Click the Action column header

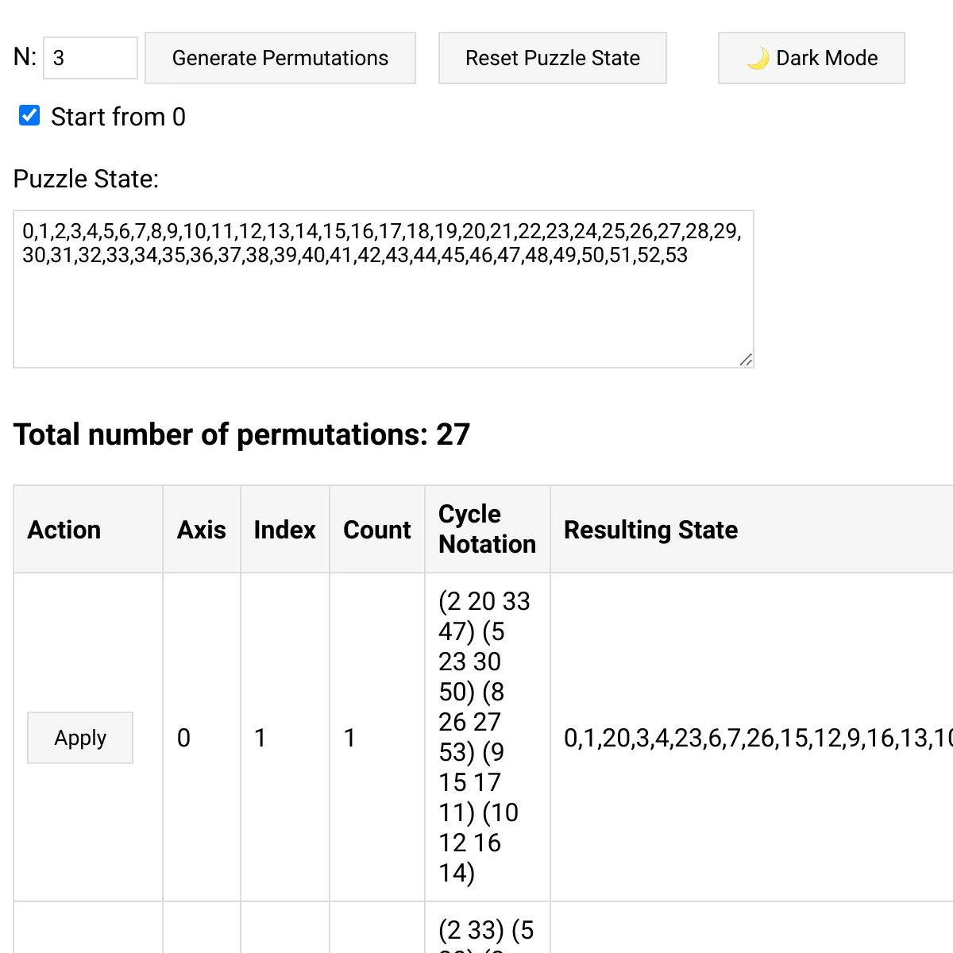point(64,530)
